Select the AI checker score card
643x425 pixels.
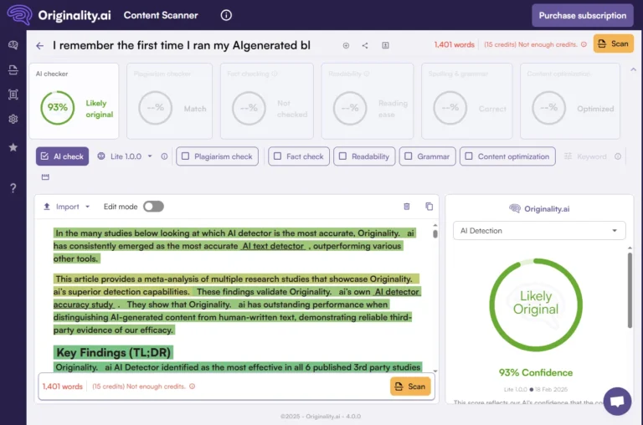(74, 101)
